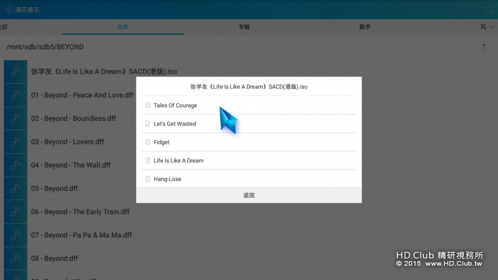Expand chevron on the Peace And Love.dff row
498x280 pixels.
tap(485, 95)
